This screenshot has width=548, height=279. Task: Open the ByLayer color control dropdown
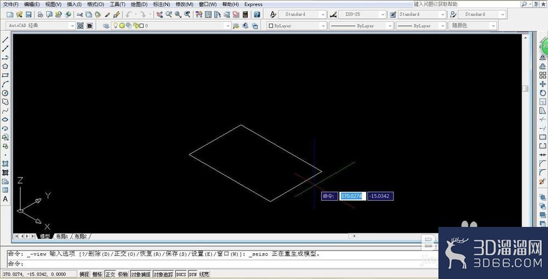click(x=296, y=26)
